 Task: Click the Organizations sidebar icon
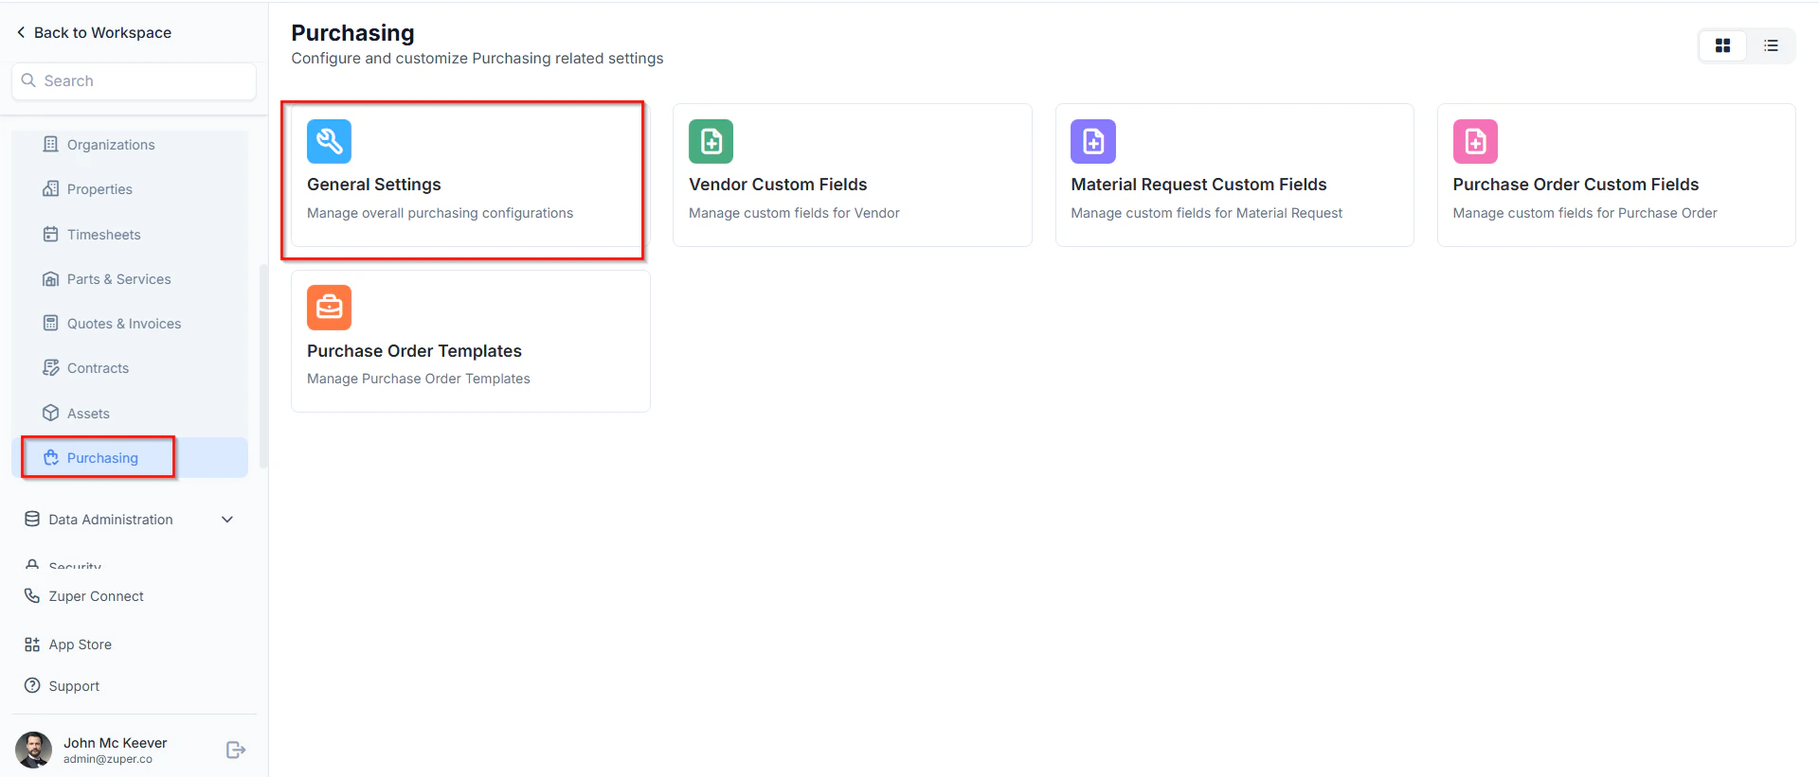(x=51, y=144)
